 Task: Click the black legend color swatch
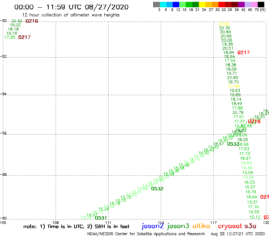(261, 4)
